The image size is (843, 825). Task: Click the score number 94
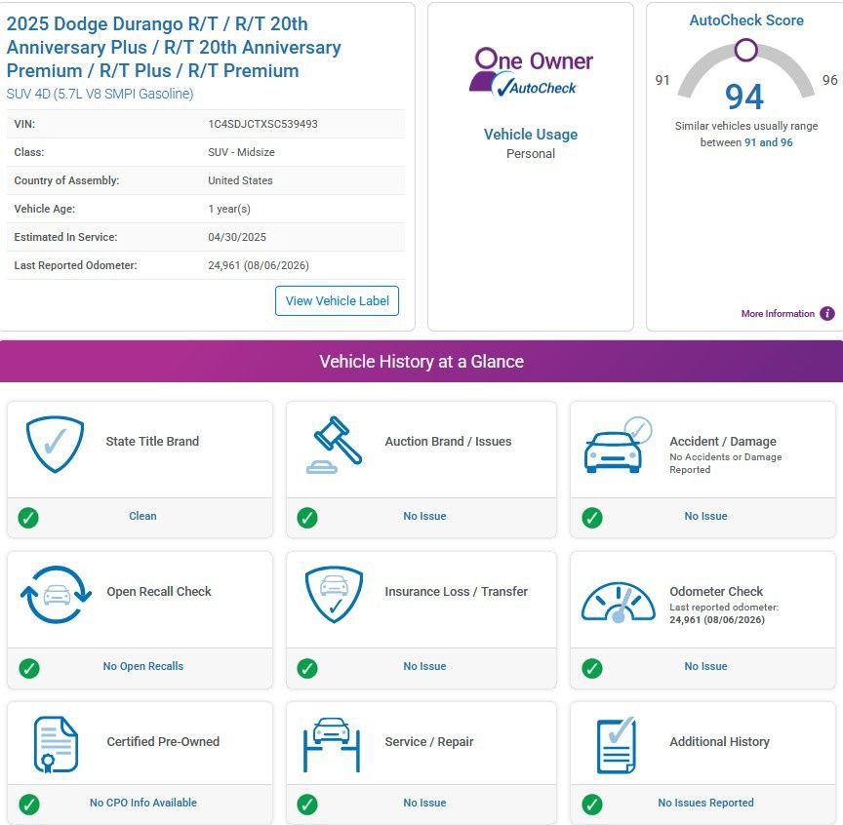coord(744,97)
